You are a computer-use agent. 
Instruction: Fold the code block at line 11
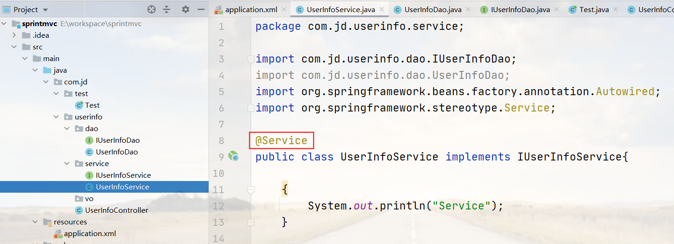click(x=251, y=190)
